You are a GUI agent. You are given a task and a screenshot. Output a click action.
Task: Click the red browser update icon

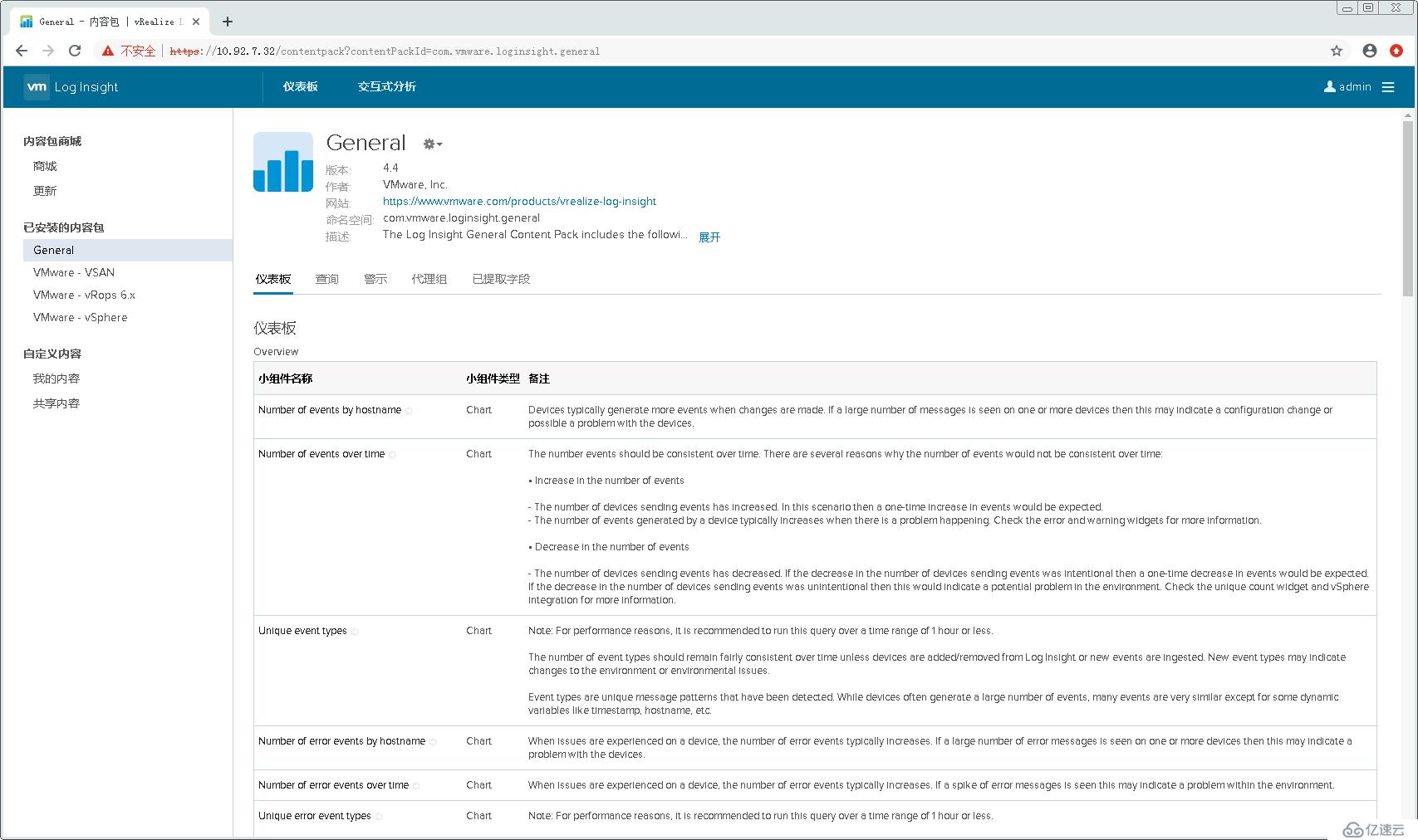(x=1396, y=51)
